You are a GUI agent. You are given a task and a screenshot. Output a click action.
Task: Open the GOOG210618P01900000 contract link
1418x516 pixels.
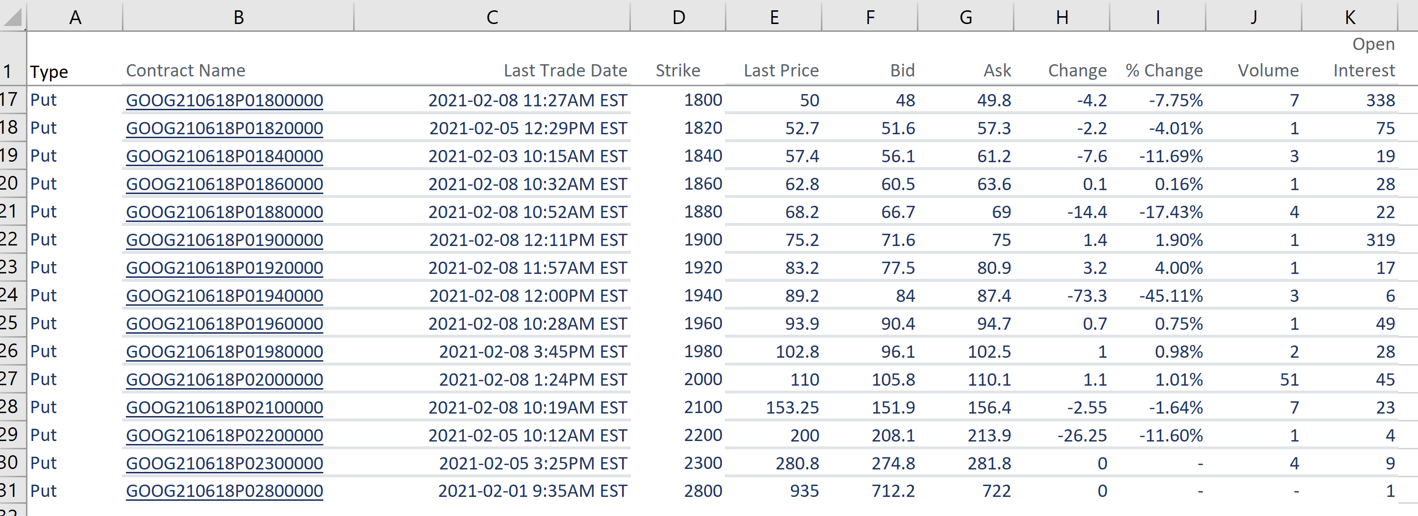[x=224, y=240]
